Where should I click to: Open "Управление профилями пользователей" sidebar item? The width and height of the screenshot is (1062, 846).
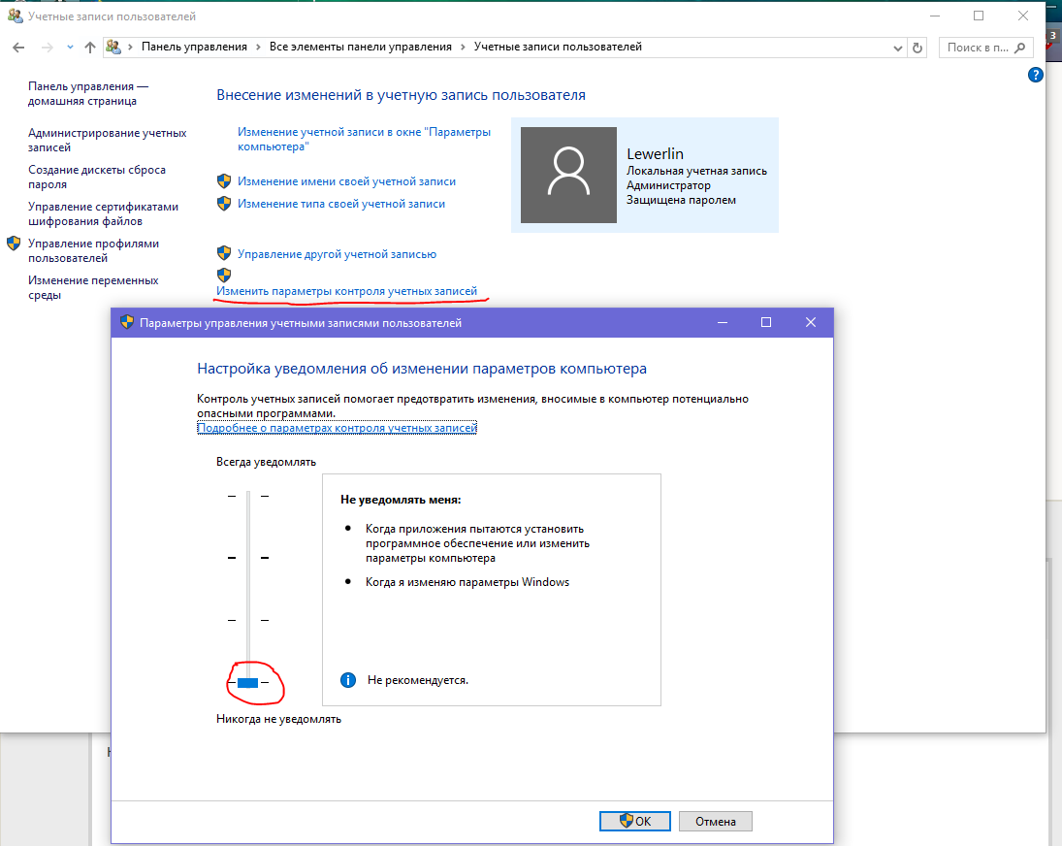pyautogui.click(x=93, y=250)
